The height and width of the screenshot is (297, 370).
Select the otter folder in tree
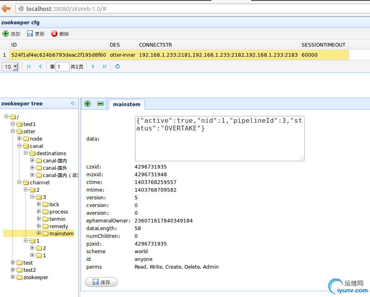point(29,131)
